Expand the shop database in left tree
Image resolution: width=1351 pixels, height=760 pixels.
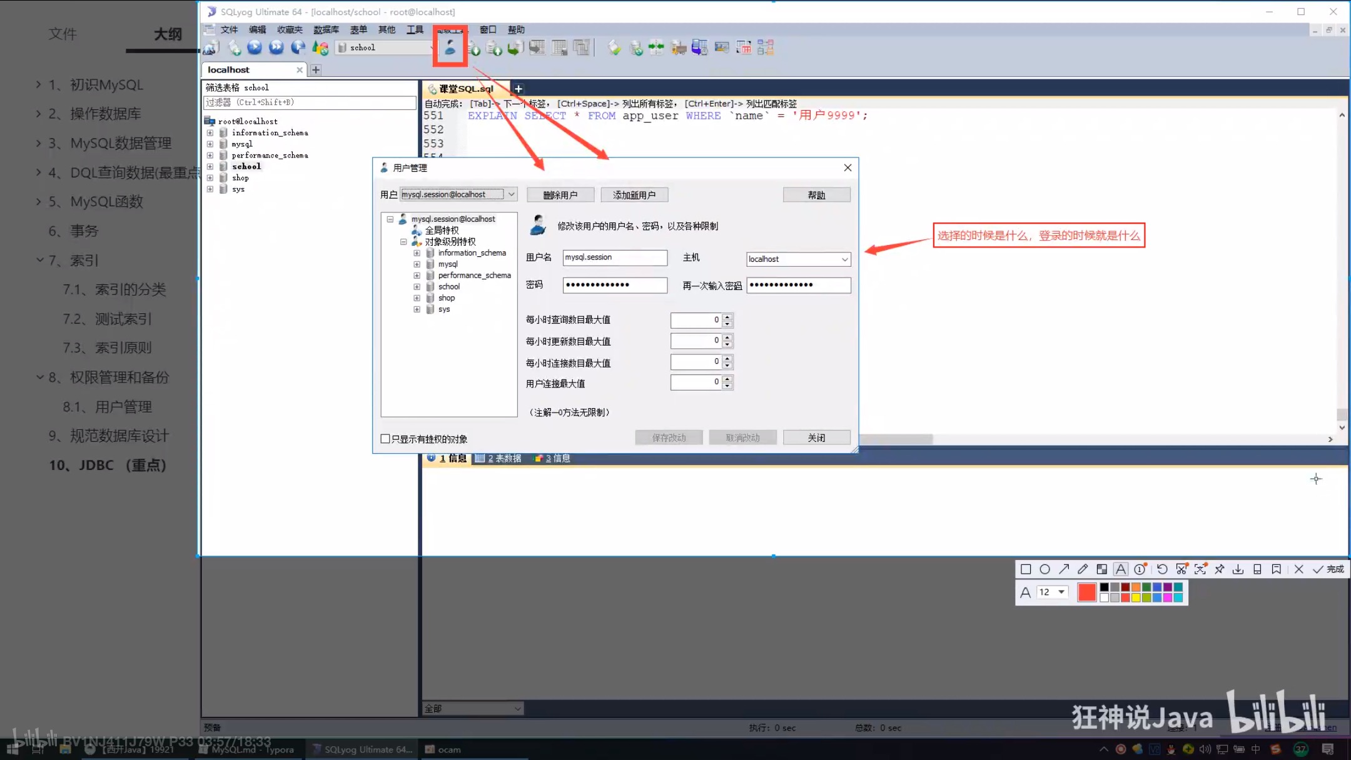(210, 178)
